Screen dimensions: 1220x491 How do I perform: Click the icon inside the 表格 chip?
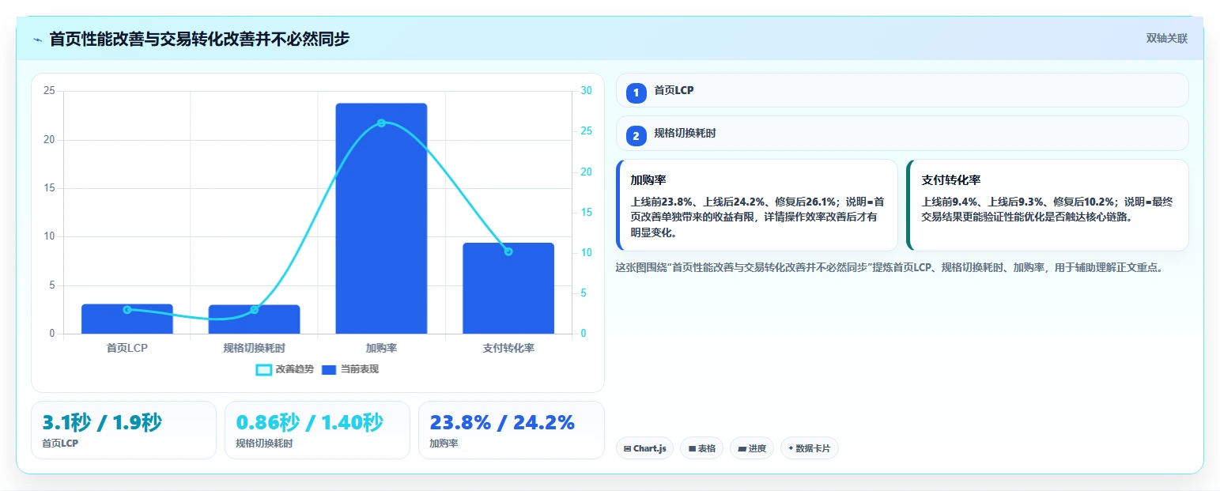point(692,449)
